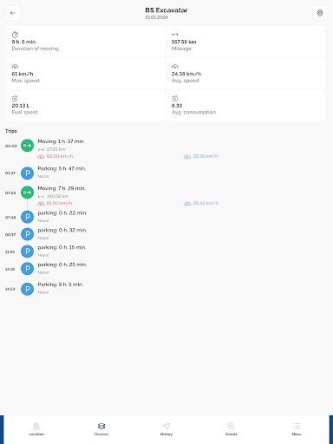The height and width of the screenshot is (444, 333).
Task: Open the Location tab
Action: [x=36, y=429]
